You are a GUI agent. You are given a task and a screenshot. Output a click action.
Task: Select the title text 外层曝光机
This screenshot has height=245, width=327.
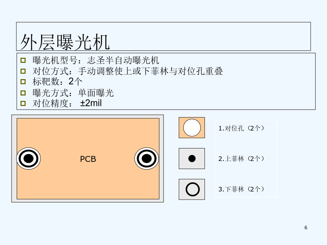tap(65, 42)
